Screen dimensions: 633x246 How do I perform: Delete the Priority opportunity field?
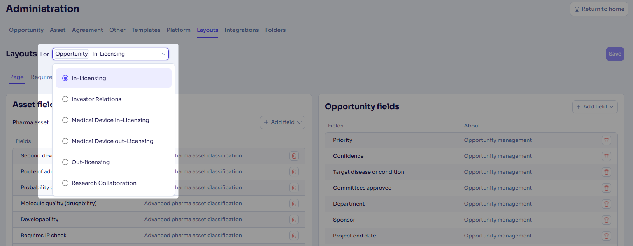tap(606, 140)
